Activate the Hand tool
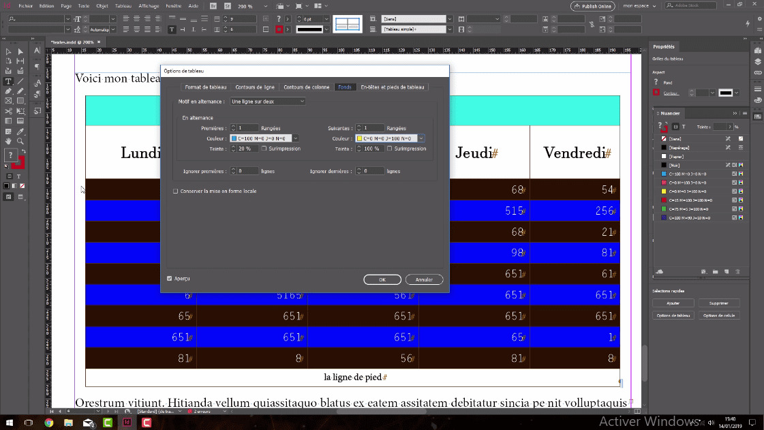 (x=8, y=141)
